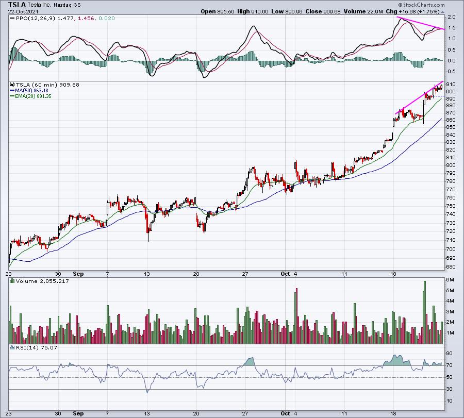Click the PPO histogram value 0.020
This screenshot has width=464, height=418.
(x=107, y=19)
